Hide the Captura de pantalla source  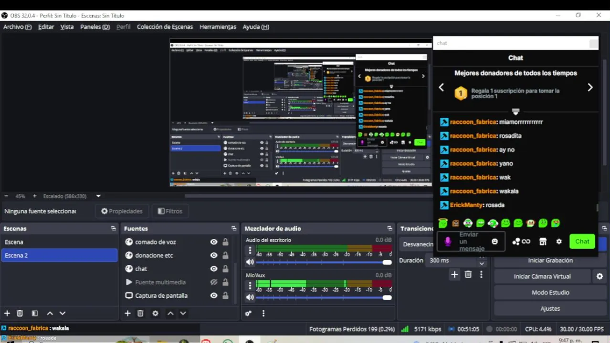(x=214, y=295)
